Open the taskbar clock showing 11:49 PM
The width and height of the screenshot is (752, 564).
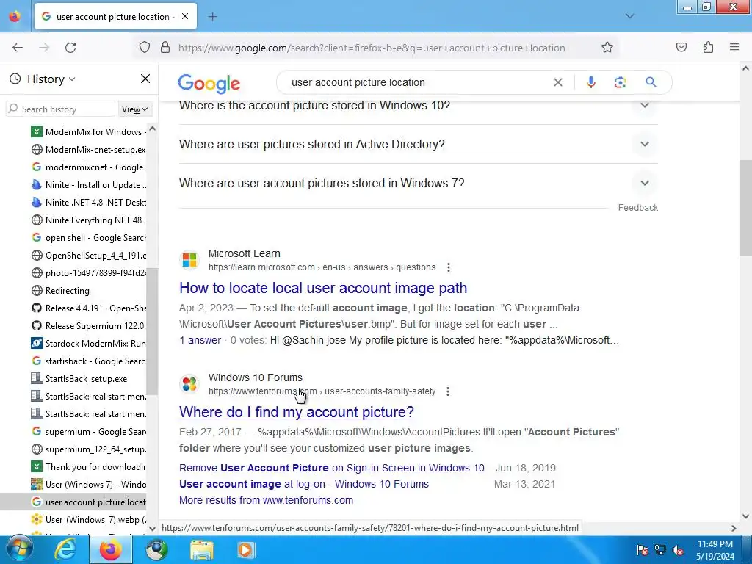point(715,550)
